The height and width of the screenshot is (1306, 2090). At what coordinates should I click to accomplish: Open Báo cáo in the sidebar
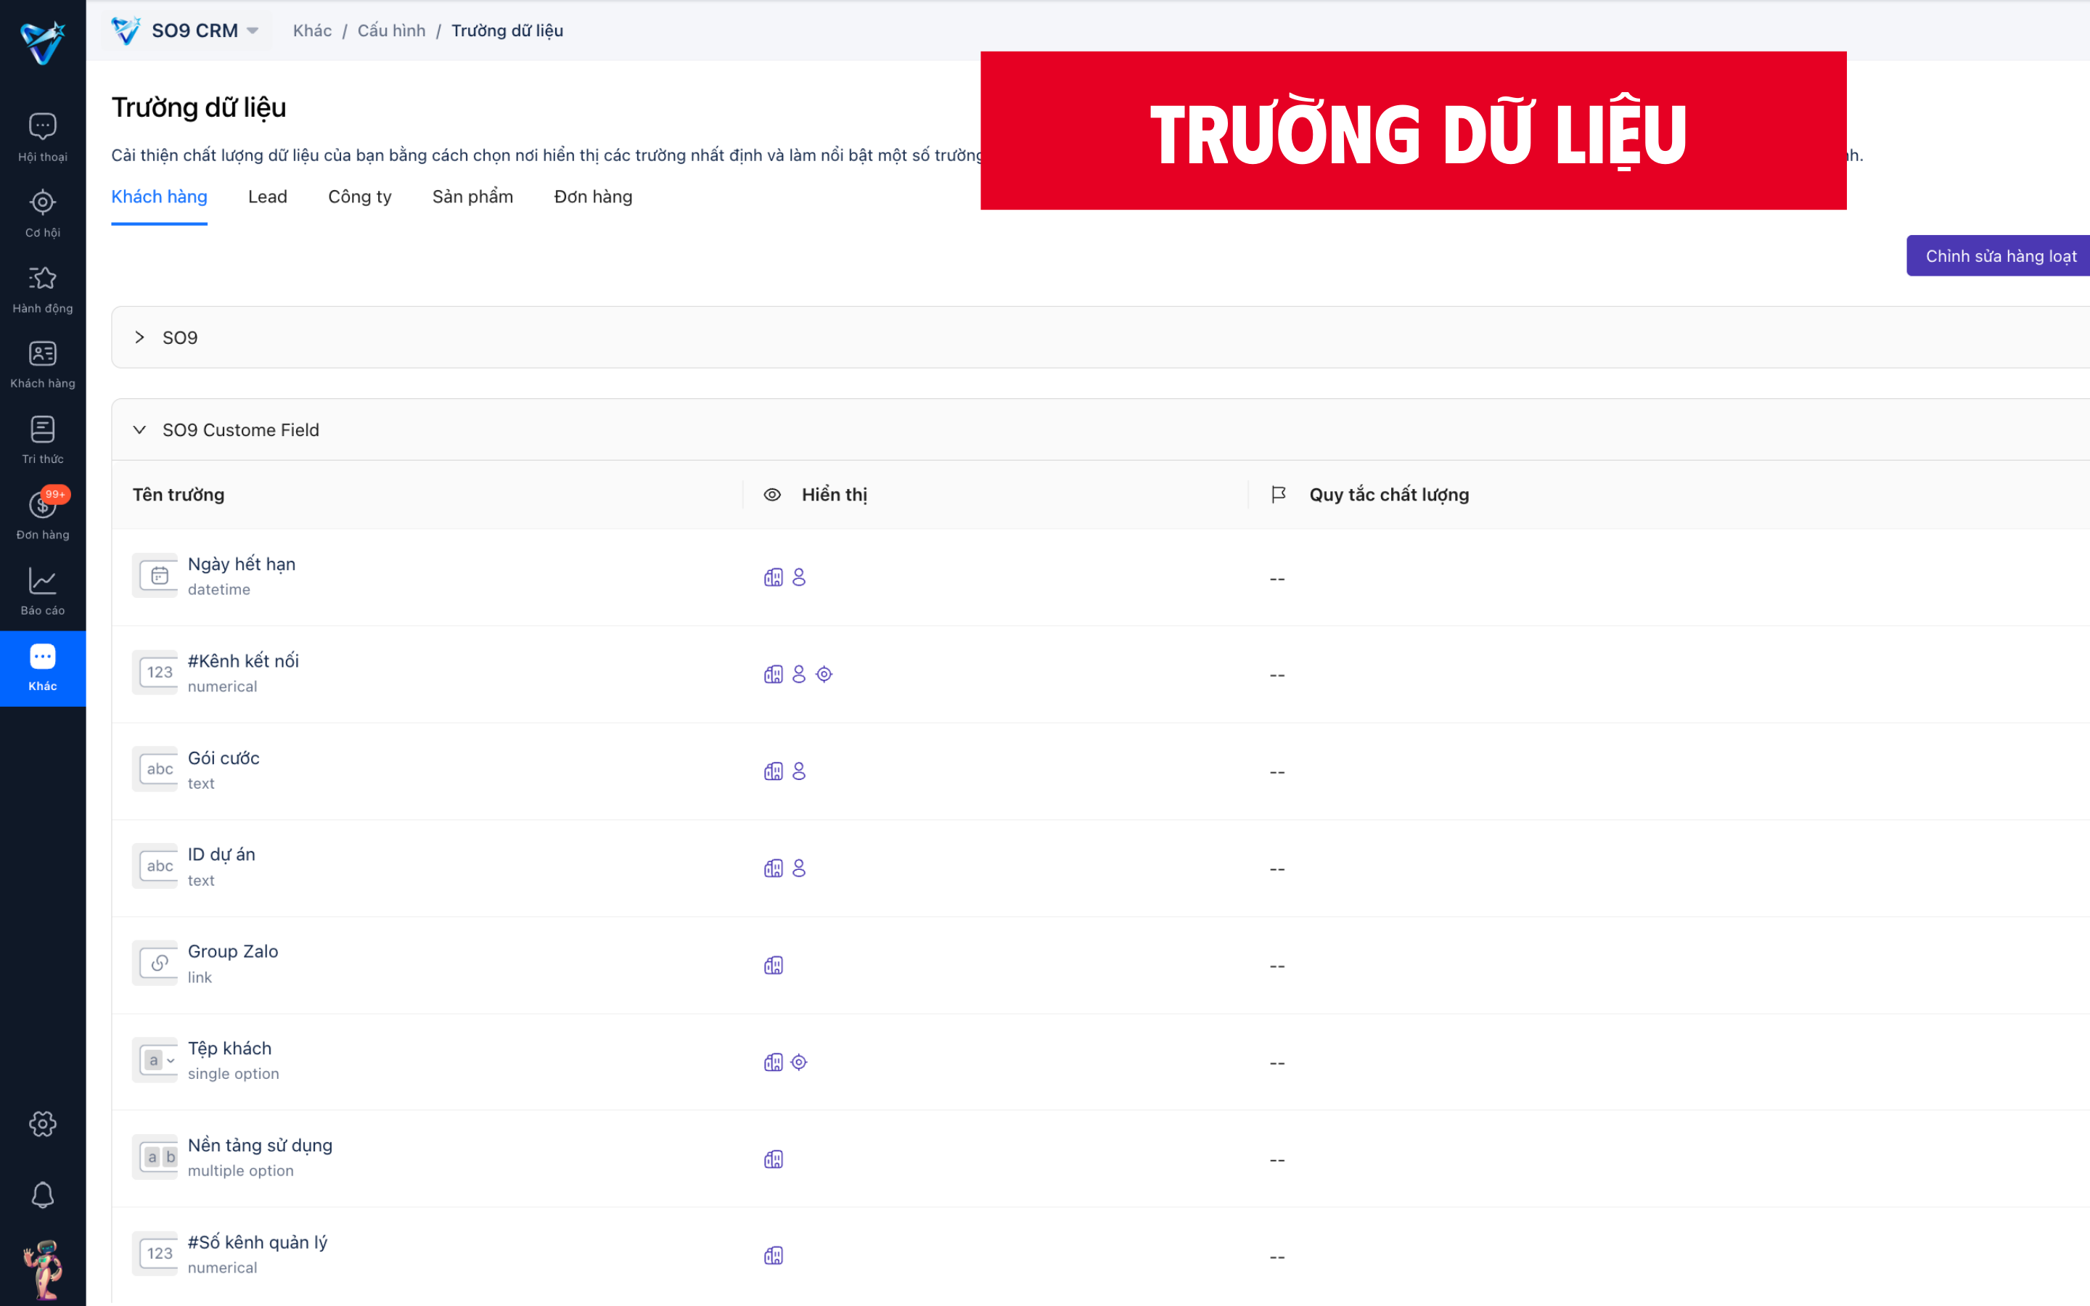[x=42, y=591]
